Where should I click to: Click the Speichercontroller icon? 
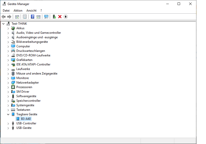click(x=13, y=101)
